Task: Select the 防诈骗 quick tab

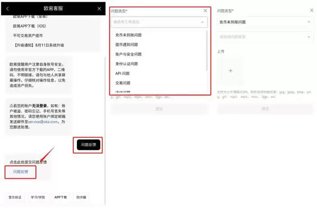Action: (x=81, y=197)
